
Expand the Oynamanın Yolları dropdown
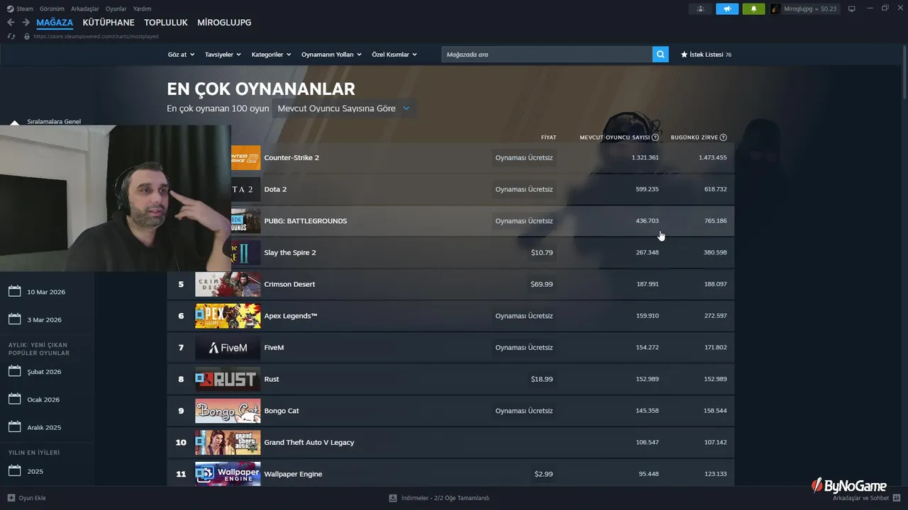tap(331, 55)
